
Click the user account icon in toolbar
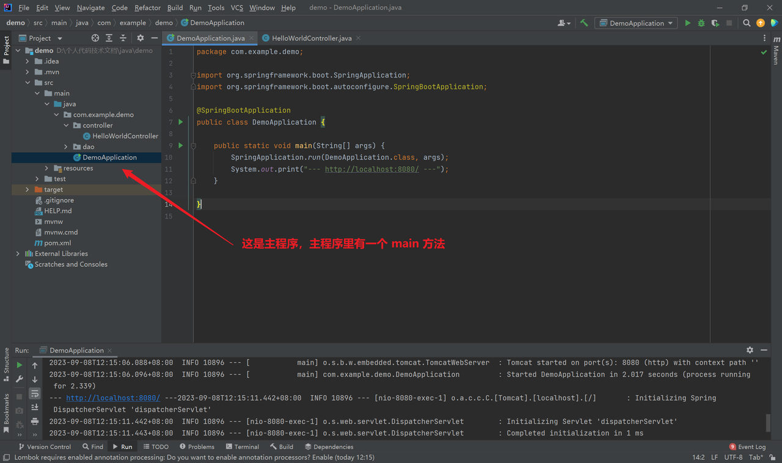click(x=564, y=23)
